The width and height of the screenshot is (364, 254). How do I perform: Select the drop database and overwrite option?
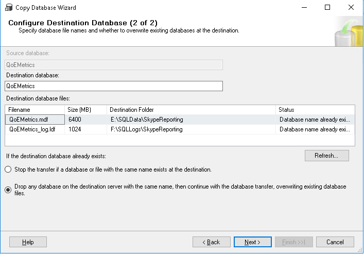pos(8,190)
